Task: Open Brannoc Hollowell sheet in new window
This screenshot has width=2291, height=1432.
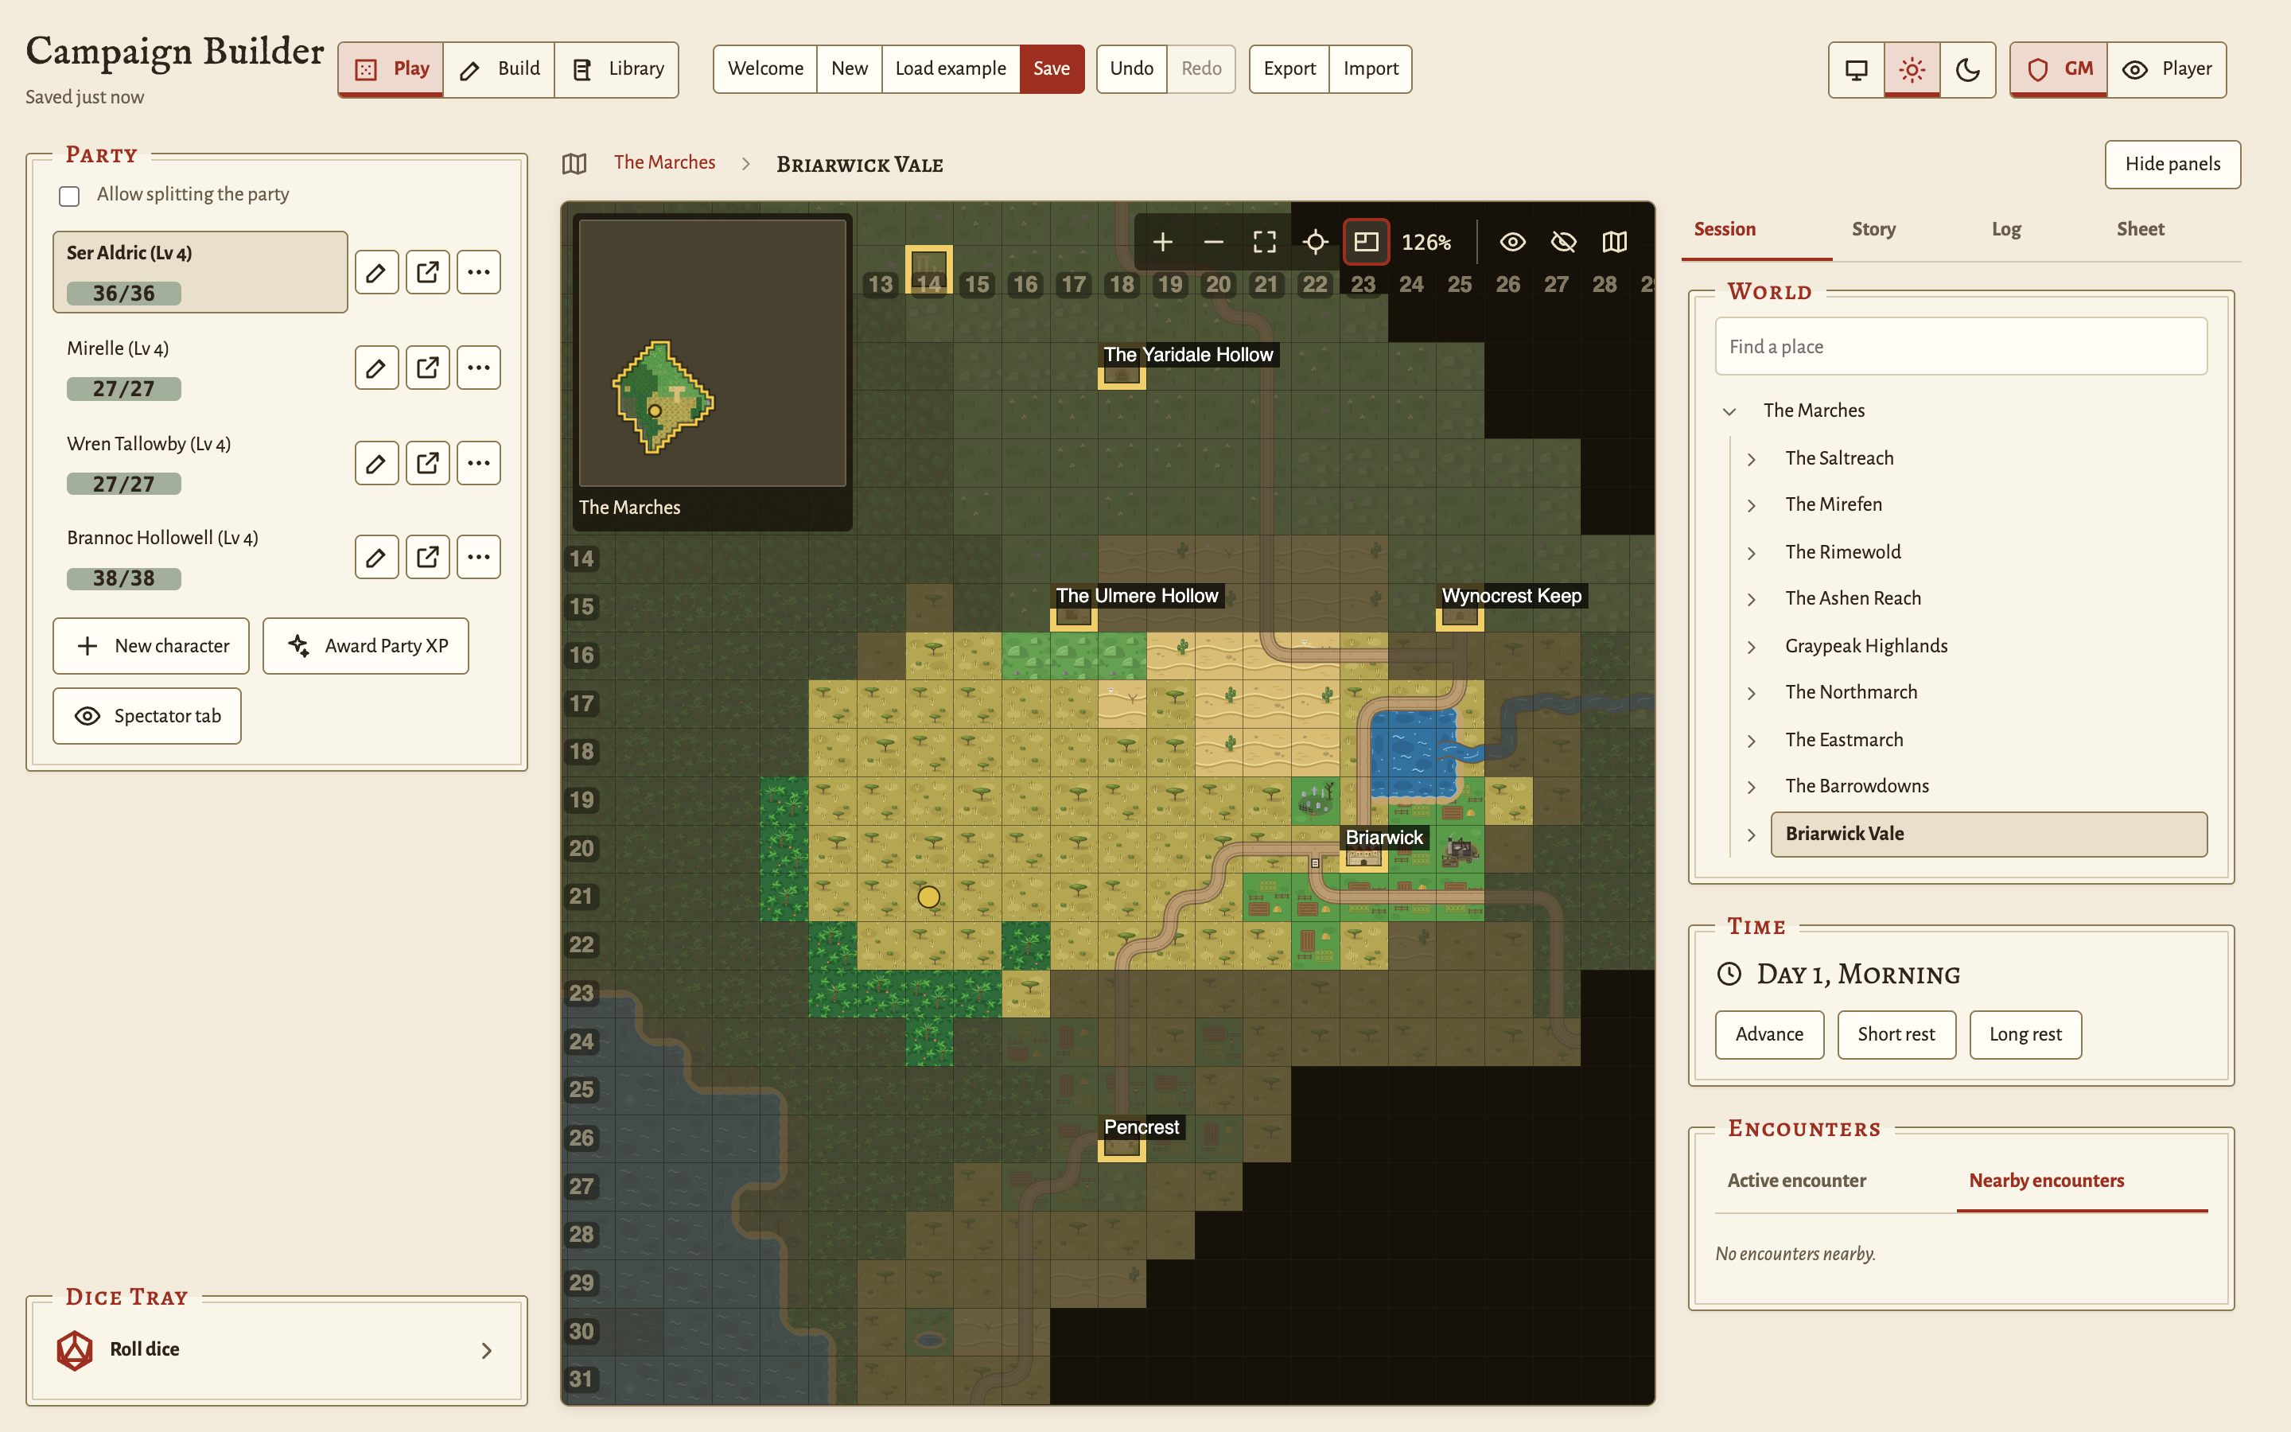Action: (x=428, y=557)
